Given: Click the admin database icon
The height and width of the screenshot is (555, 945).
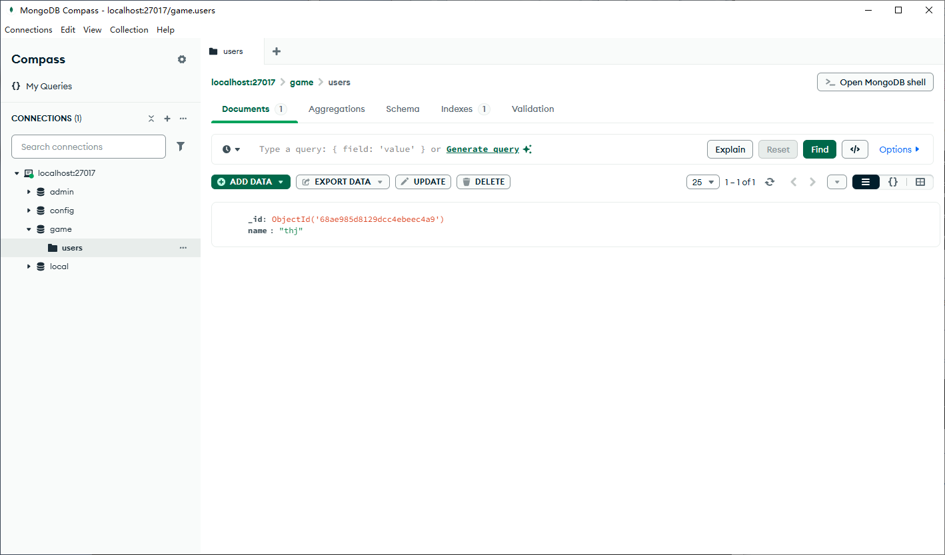Looking at the screenshot, I should coord(41,192).
